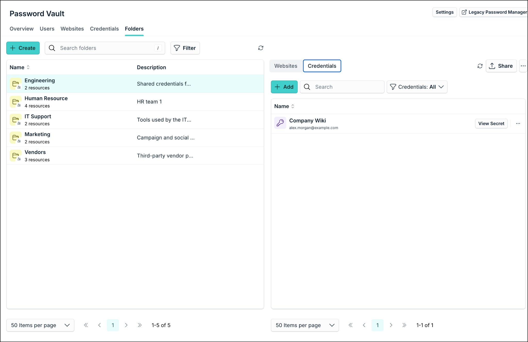Go to first page of folders

pyautogui.click(x=86, y=325)
